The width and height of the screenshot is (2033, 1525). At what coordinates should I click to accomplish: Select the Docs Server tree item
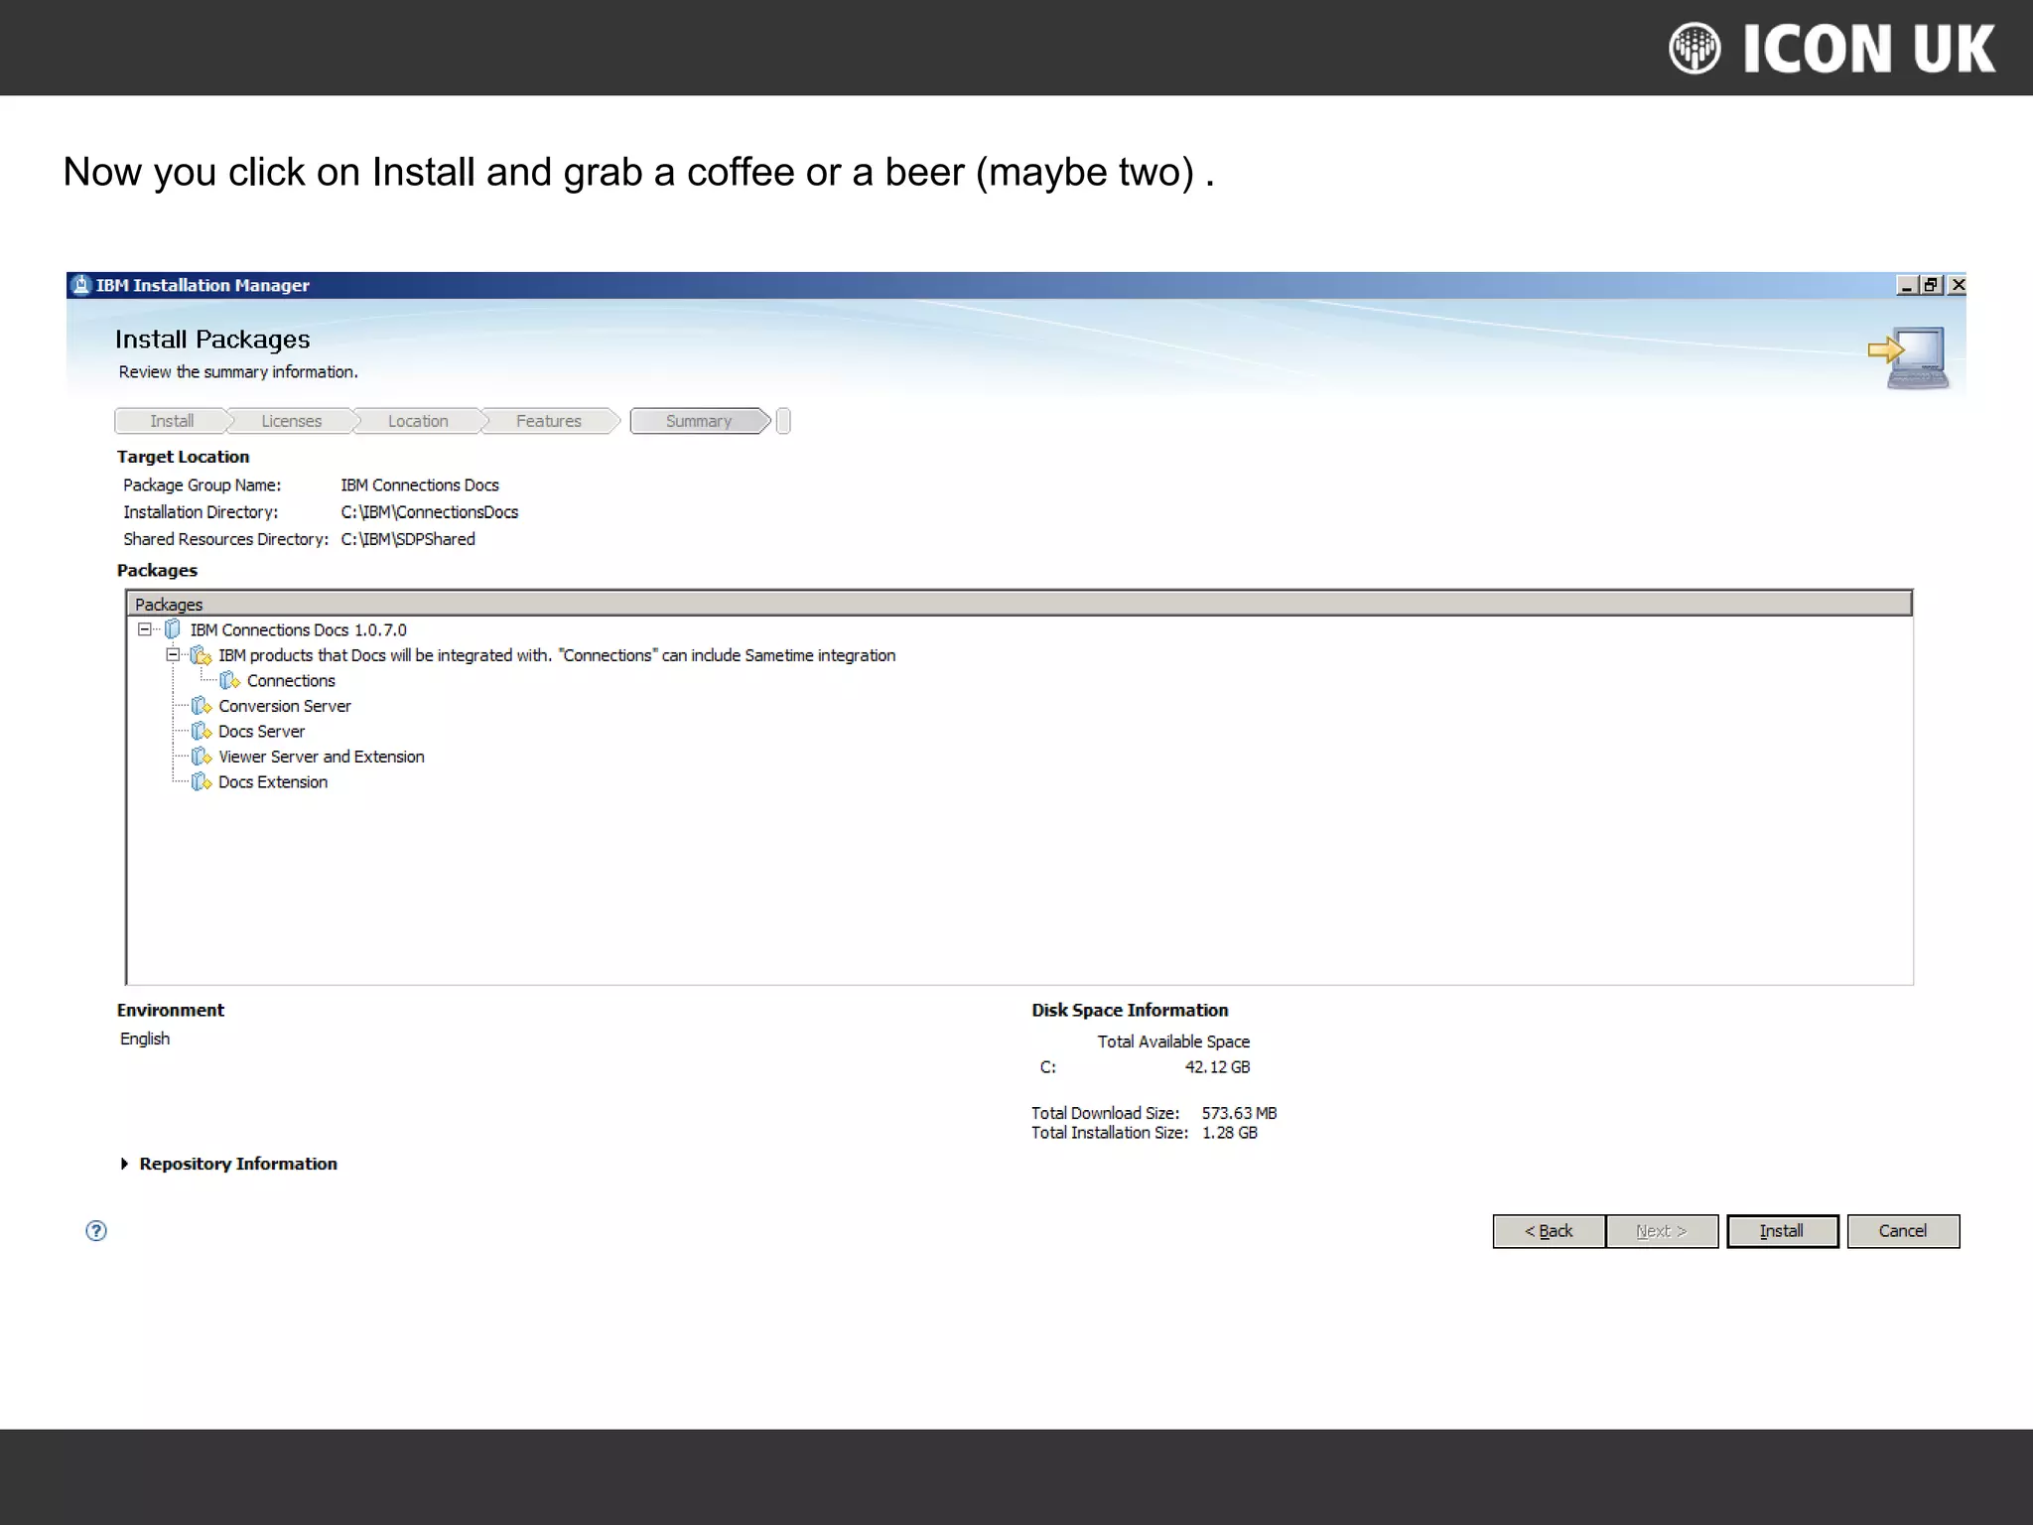261,732
